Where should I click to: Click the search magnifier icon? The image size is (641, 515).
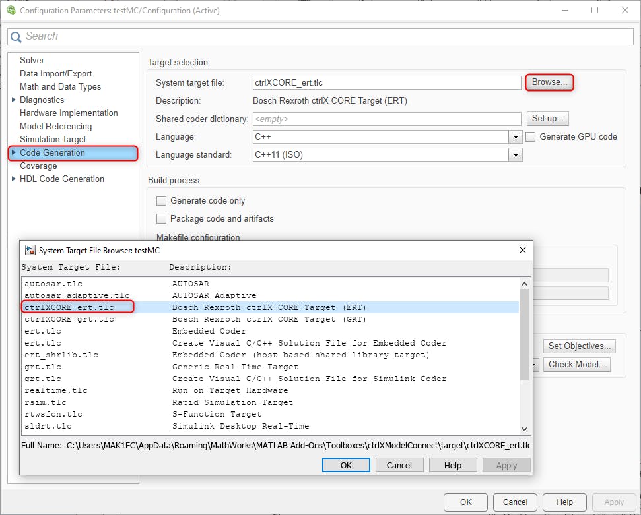click(x=16, y=37)
